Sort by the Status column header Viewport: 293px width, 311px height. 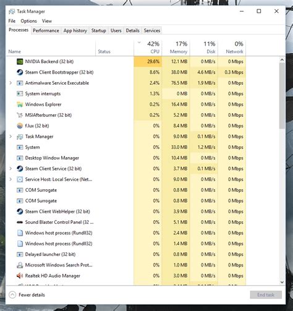(114, 48)
